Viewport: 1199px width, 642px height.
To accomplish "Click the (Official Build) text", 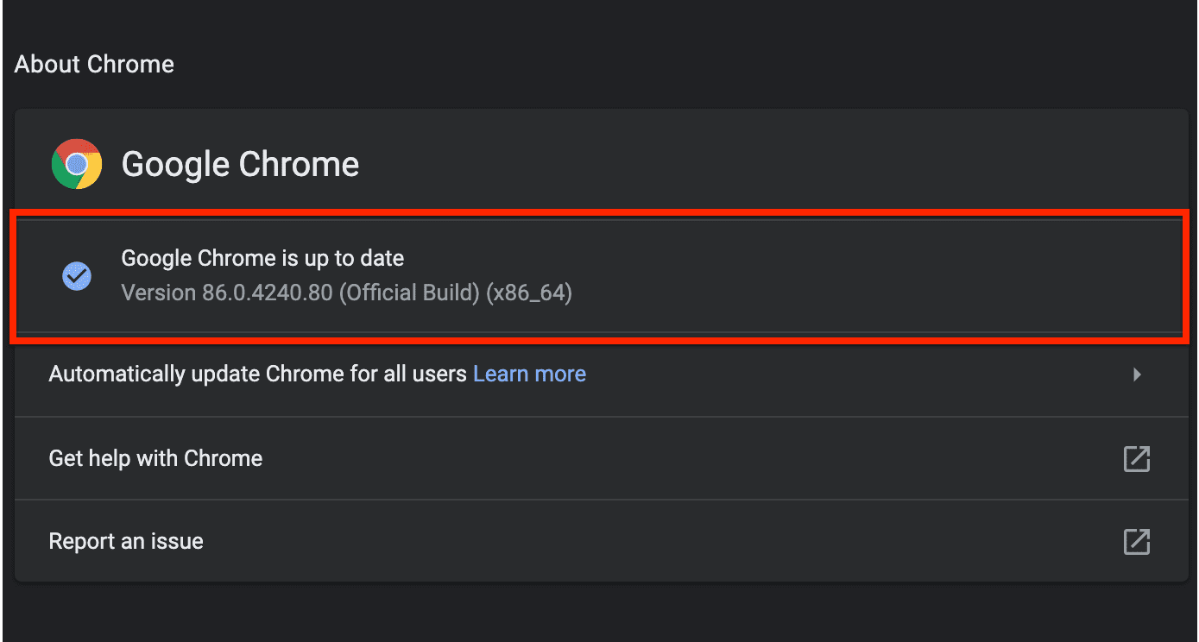I will click(409, 293).
